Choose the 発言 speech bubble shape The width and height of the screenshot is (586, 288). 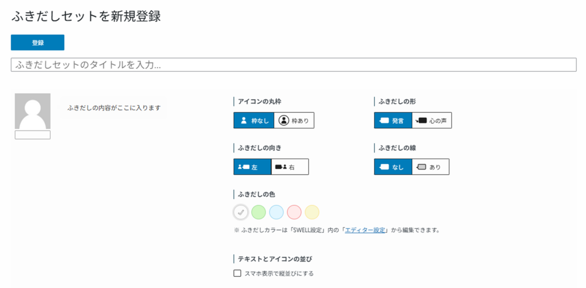coord(392,121)
